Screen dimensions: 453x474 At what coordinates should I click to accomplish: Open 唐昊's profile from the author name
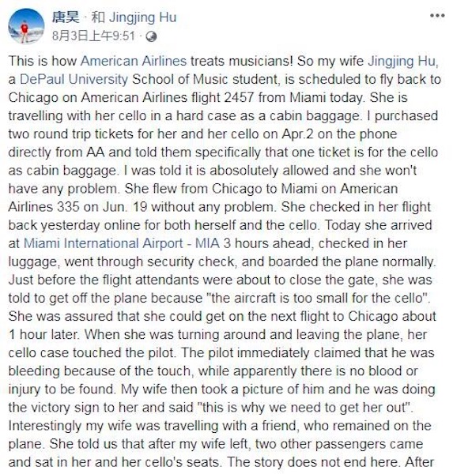coord(66,17)
